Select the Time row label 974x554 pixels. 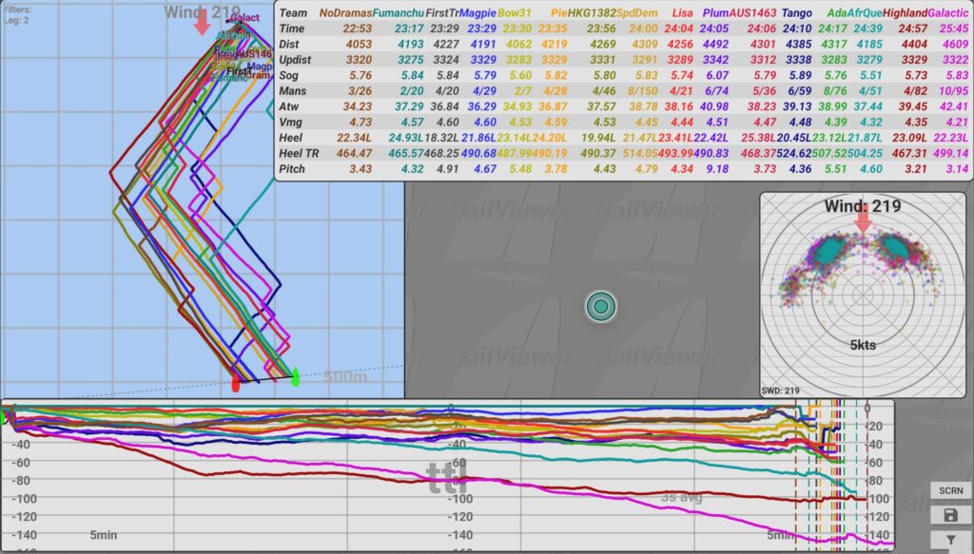tap(291, 29)
